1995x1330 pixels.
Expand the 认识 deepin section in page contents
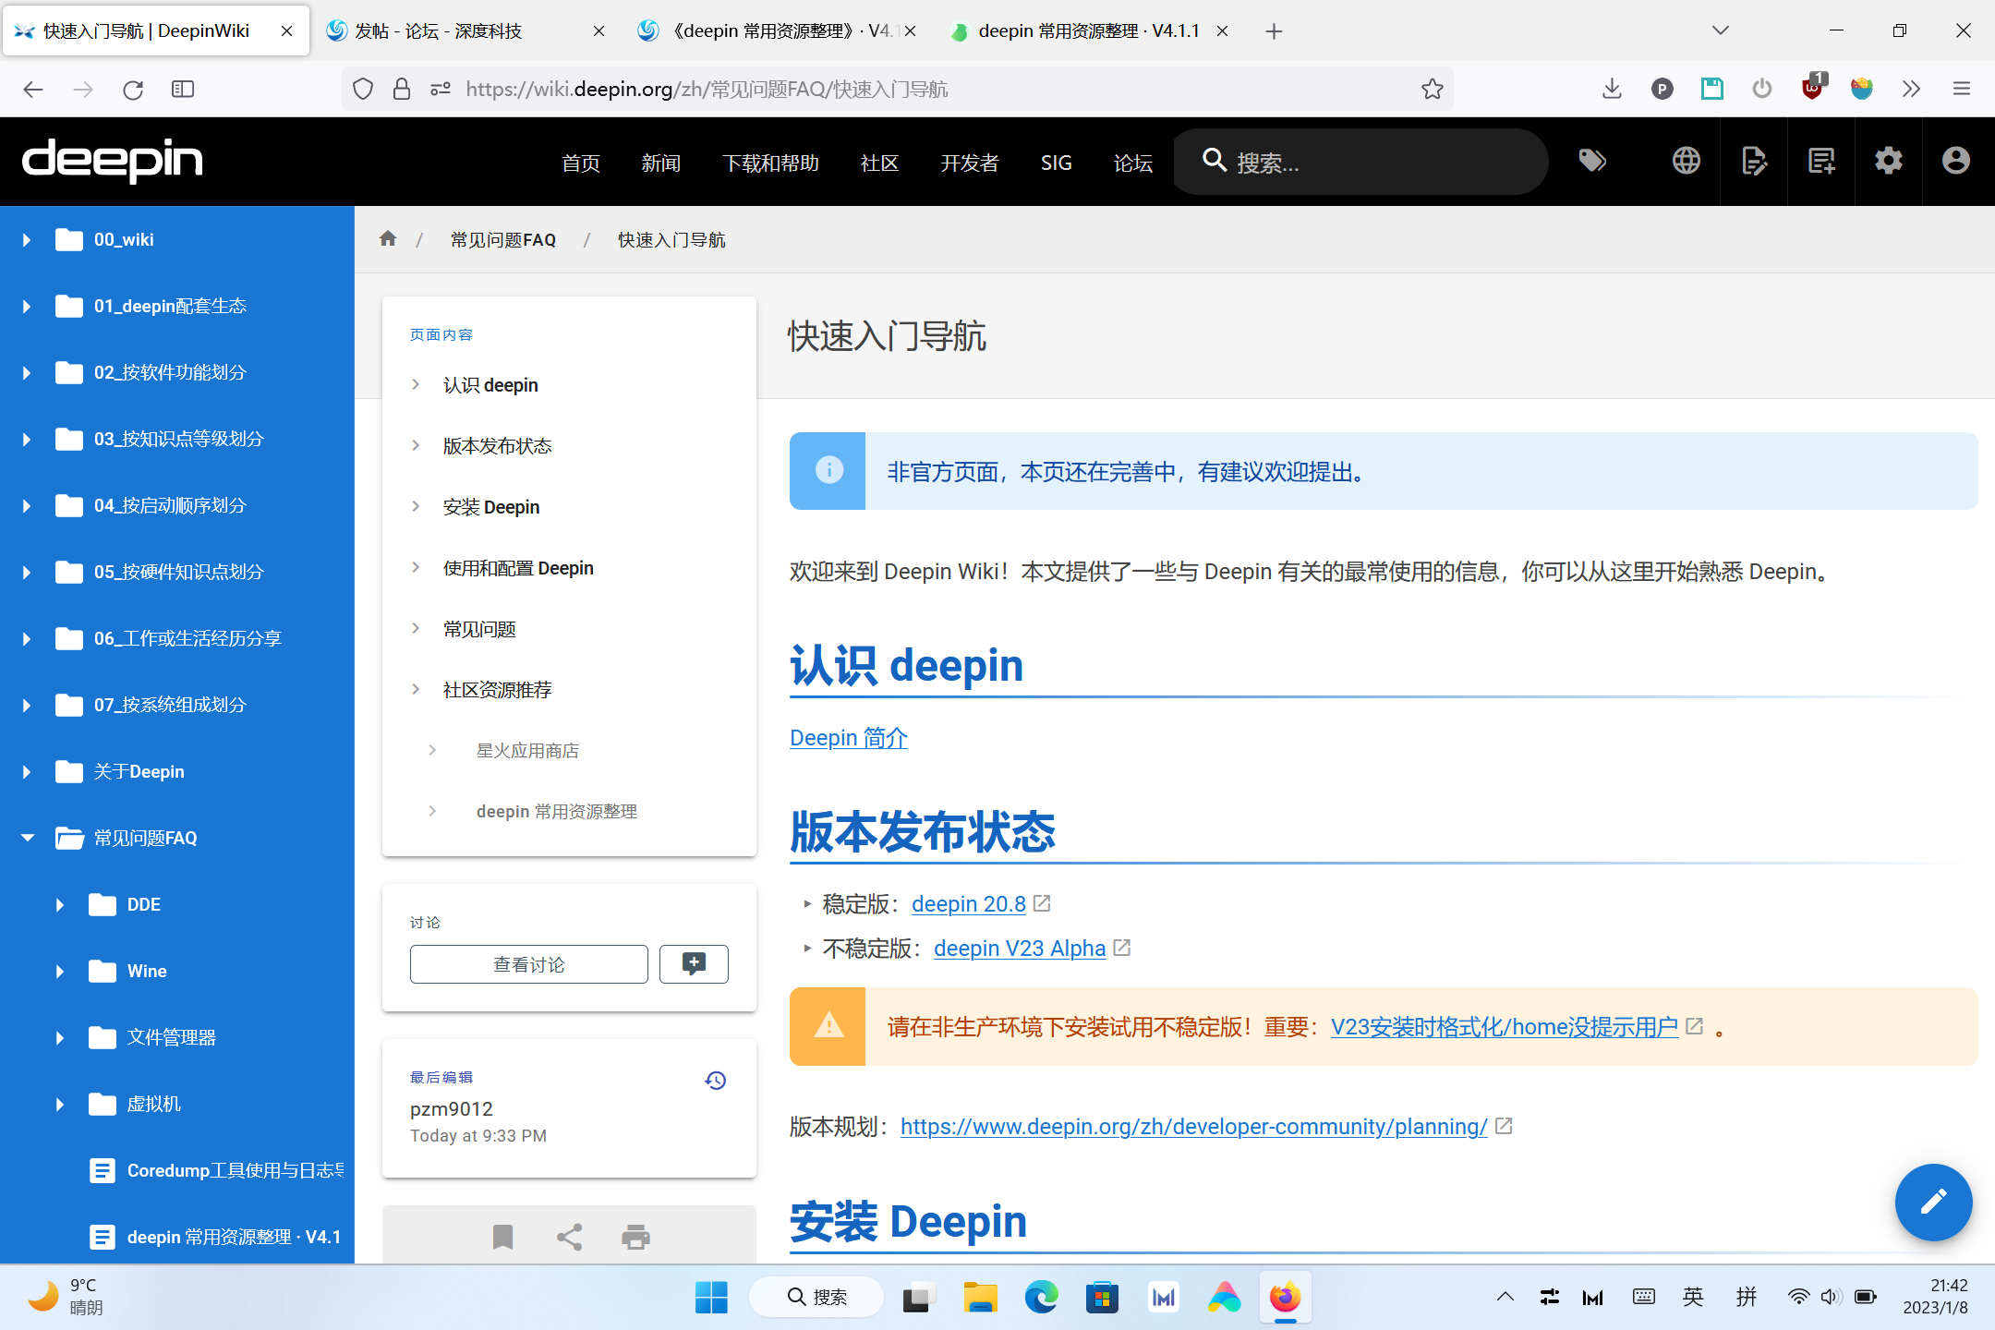click(415, 384)
